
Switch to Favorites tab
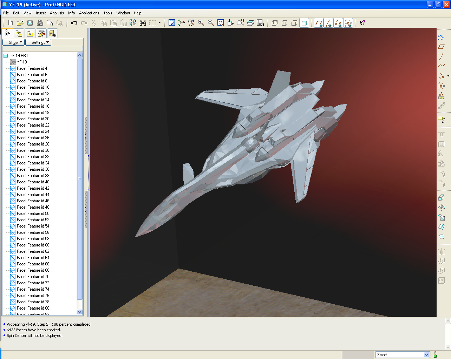30,34
